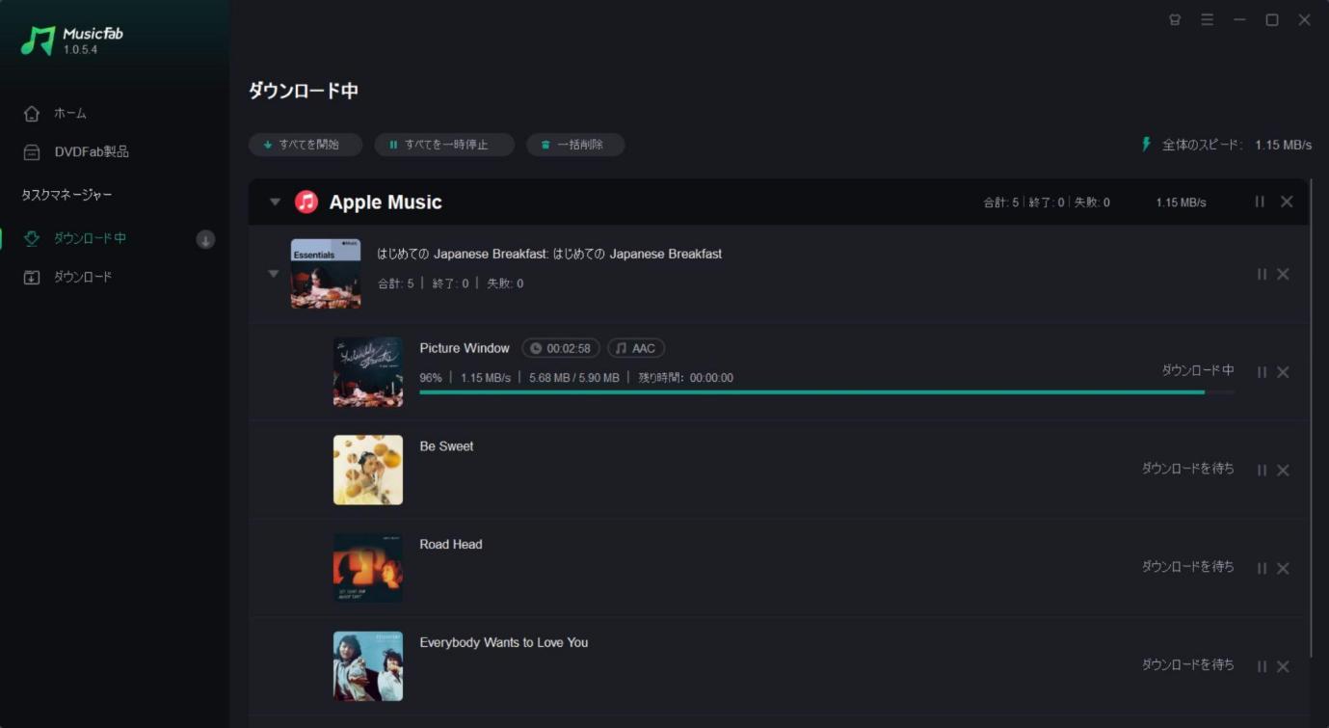Image resolution: width=1329 pixels, height=728 pixels.
Task: Open DVDFab製品 in the sidebar
Action: pyautogui.click(x=76, y=151)
